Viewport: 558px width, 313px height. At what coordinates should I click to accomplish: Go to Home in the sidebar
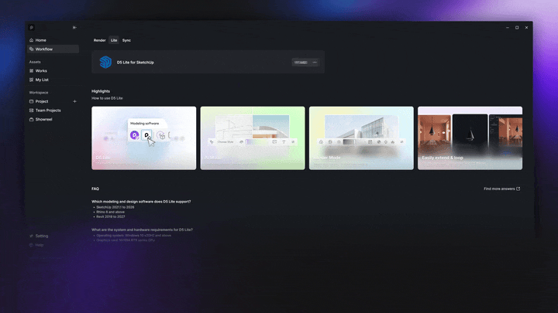pyautogui.click(x=53, y=40)
